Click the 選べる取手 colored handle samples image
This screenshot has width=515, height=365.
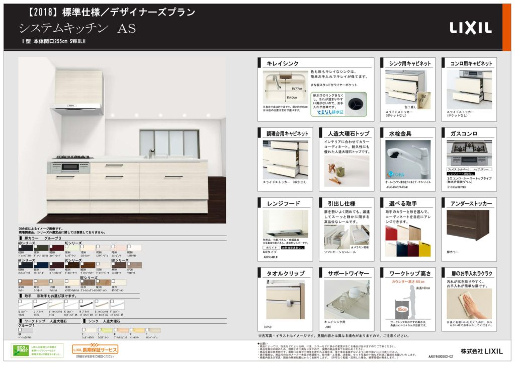click(407, 241)
